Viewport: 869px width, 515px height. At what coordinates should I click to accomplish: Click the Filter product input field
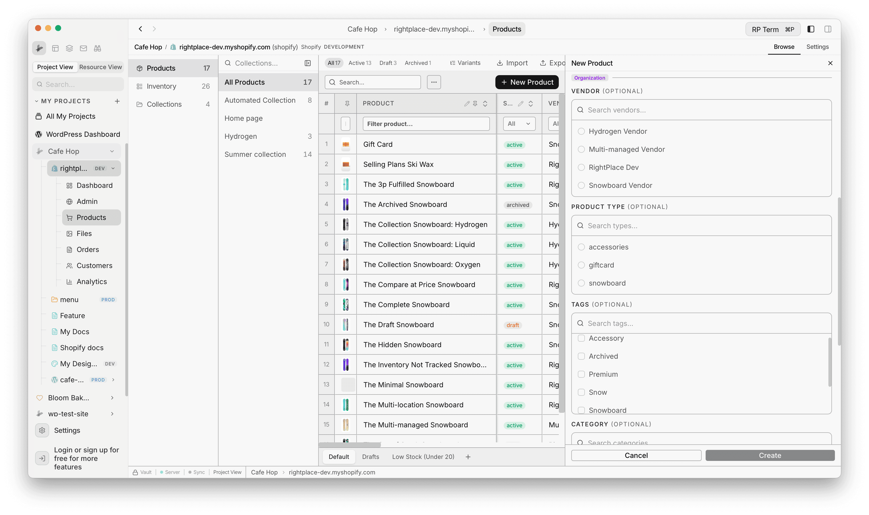[x=426, y=123]
